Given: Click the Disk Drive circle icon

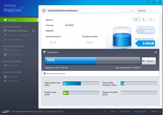Looking at the screenshot, I should (5, 20).
